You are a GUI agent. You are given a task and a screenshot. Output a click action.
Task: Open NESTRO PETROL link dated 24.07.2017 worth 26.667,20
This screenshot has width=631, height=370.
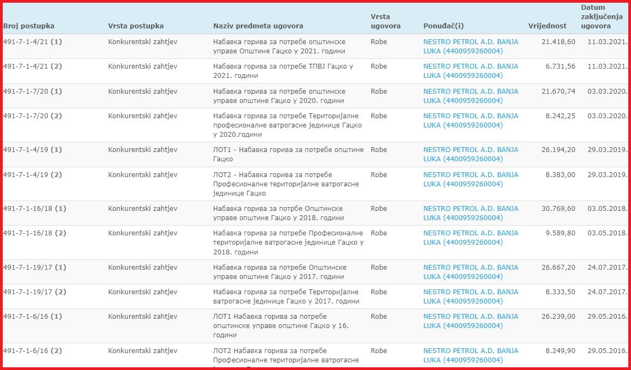coord(471,272)
